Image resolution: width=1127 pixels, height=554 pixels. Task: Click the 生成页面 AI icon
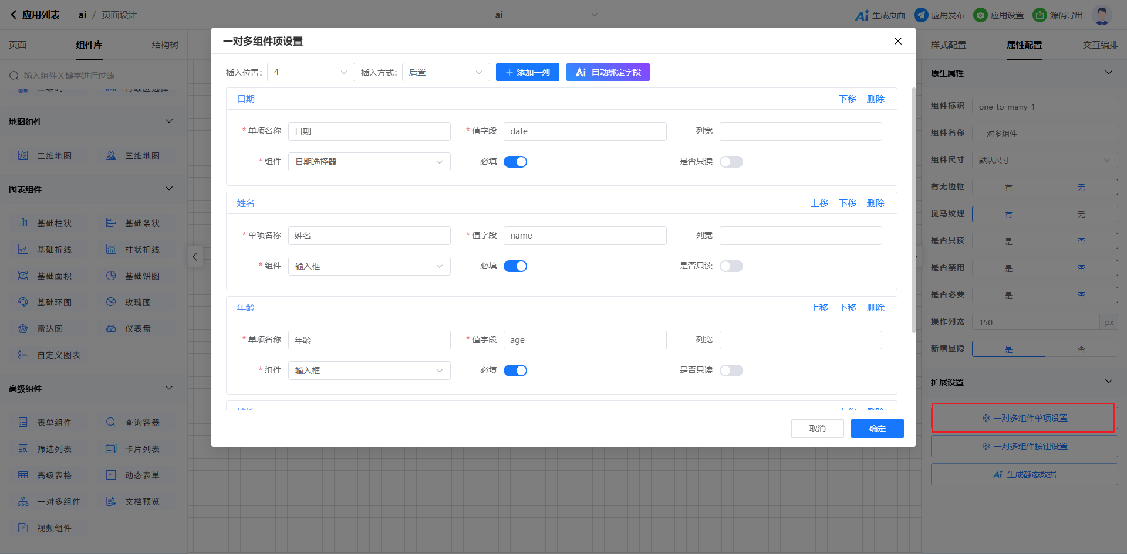click(x=862, y=15)
